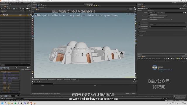Click the magnifier search icon in parameter header
This screenshot has width=187, height=105.
tap(182, 8)
